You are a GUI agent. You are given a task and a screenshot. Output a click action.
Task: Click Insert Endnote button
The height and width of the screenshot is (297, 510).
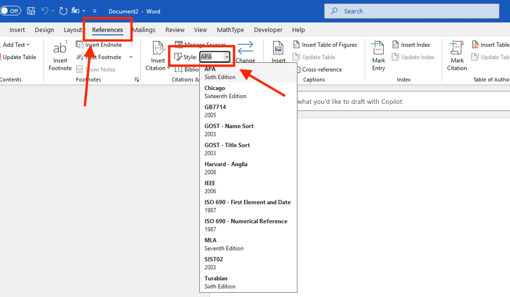coord(99,45)
